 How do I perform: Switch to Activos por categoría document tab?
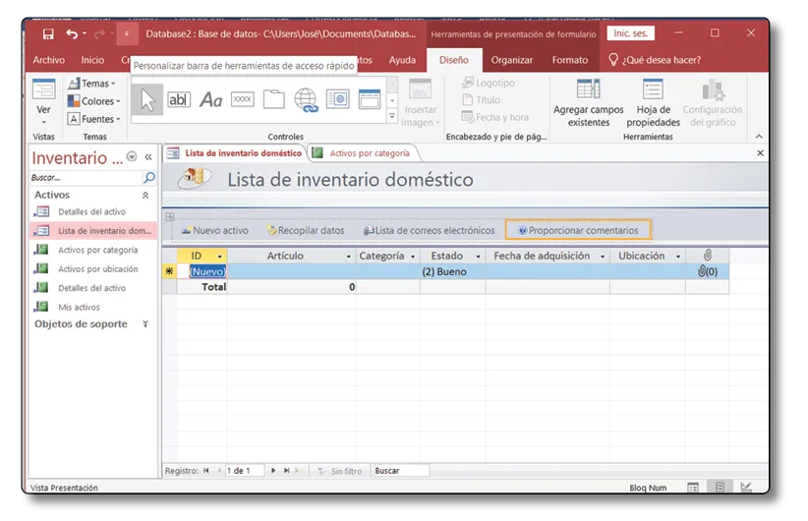tap(364, 153)
